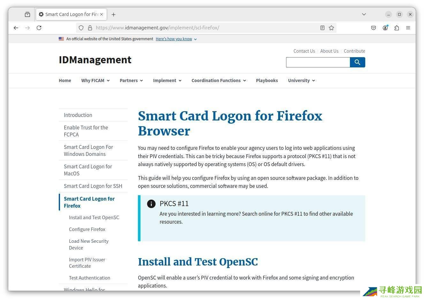The image size is (424, 300).
Task: Click the PKCS #11 info icon
Action: (x=151, y=204)
